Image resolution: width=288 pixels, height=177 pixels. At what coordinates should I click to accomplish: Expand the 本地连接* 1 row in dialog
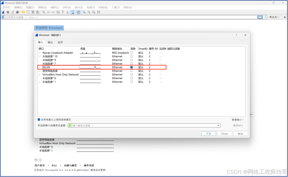(40, 82)
